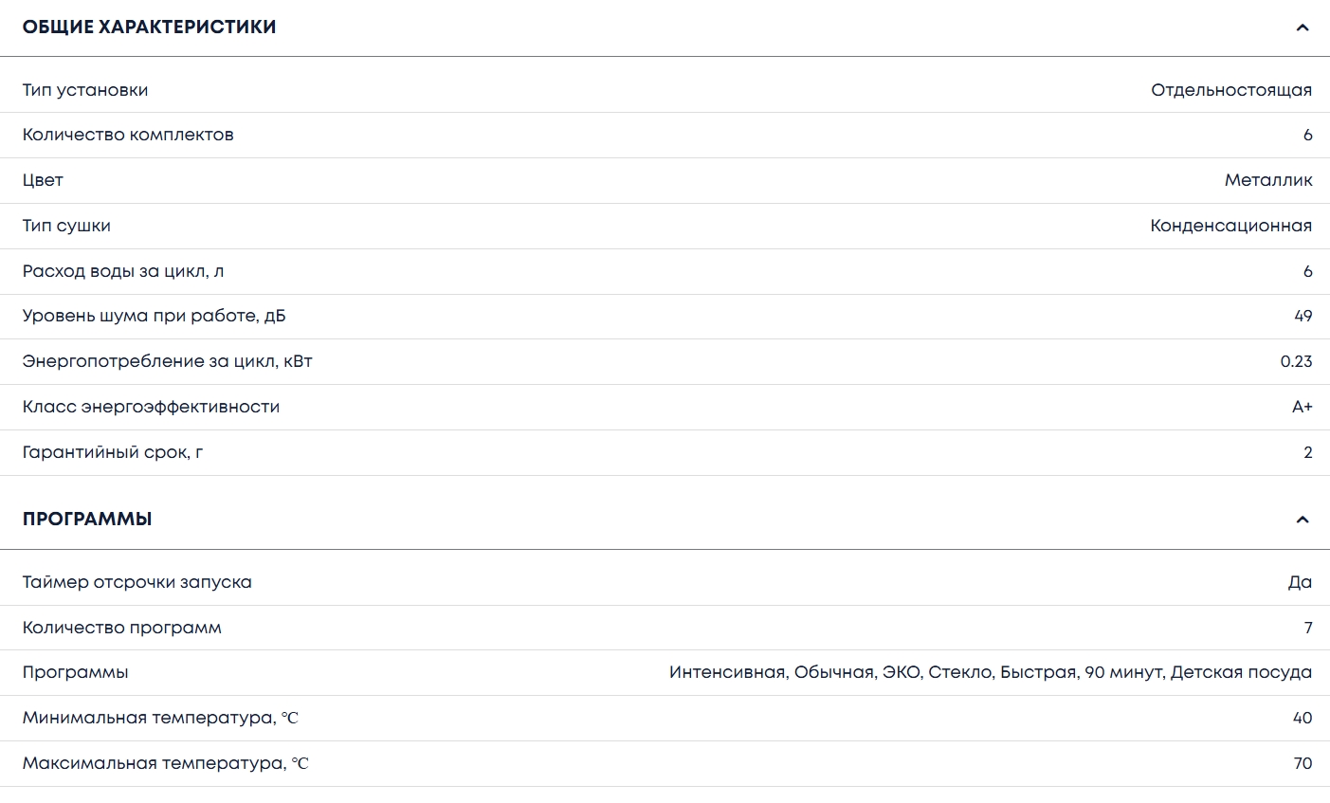Image resolution: width=1330 pixels, height=803 pixels.
Task: Click the ОБЩИЕ ХАРАКТЕРИСТИКИ heading
Action: pos(150,27)
